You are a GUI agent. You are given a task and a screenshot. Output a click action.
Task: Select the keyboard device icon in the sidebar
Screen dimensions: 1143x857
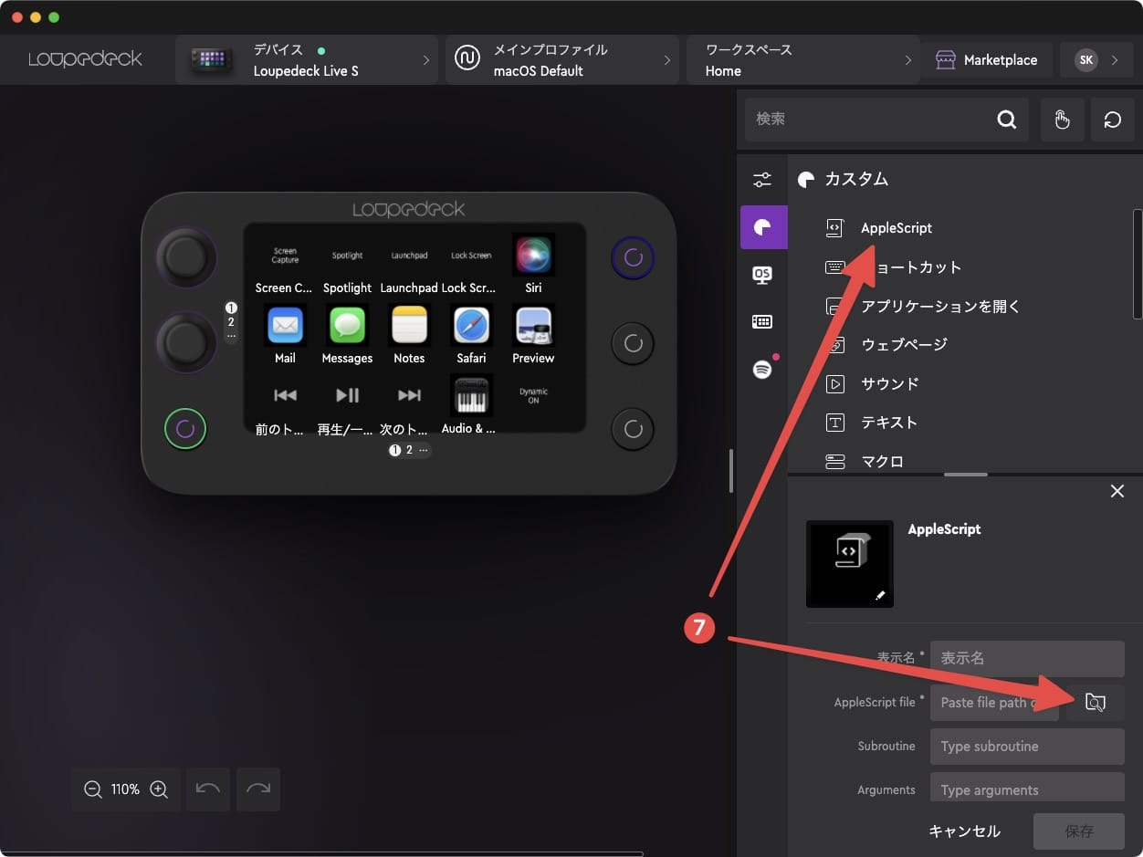point(763,321)
